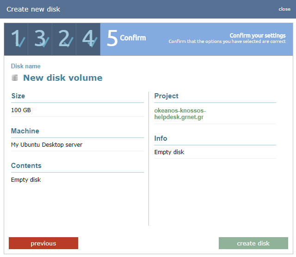Go back to wizard step 1
This screenshot has width=296, height=257.
pos(16,39)
